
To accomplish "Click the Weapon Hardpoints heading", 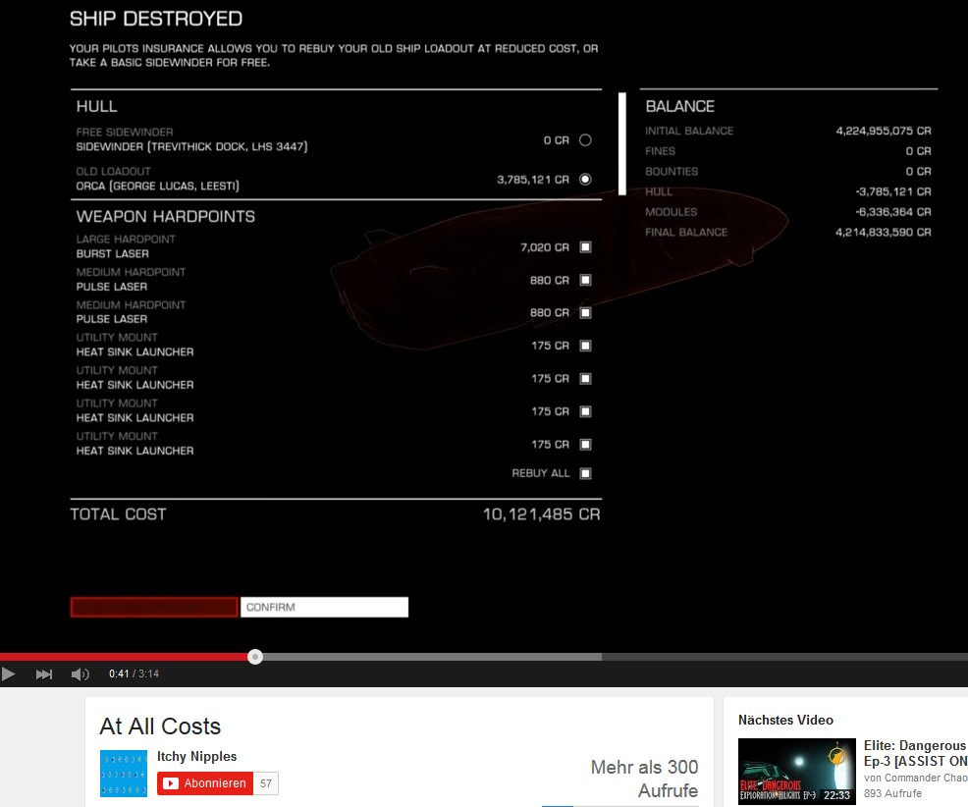I will point(166,216).
